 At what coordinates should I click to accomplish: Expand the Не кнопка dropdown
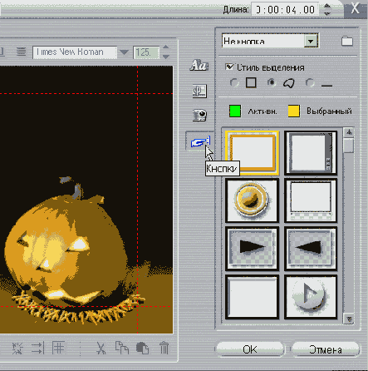click(x=311, y=42)
